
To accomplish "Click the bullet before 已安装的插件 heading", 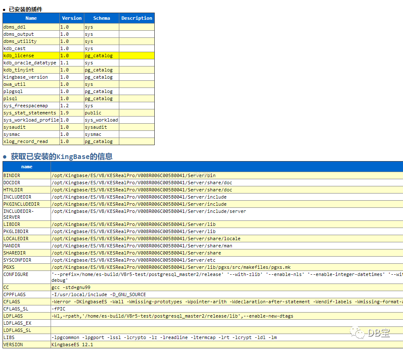I will 4,10.
